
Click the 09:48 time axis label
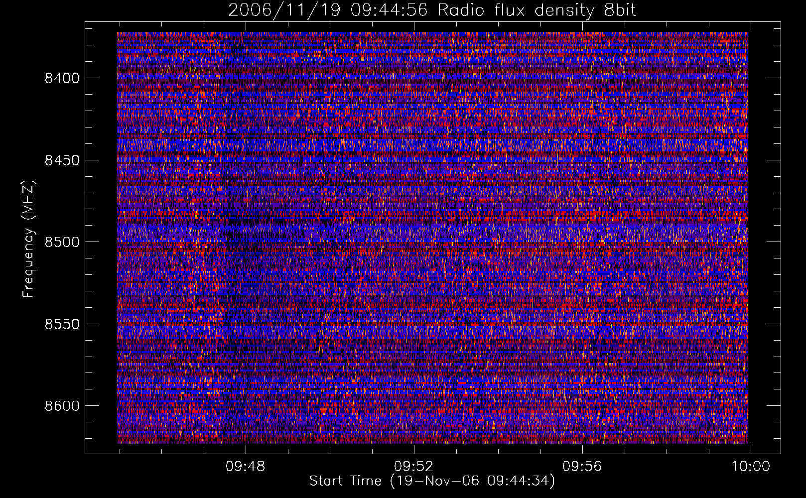(x=246, y=467)
